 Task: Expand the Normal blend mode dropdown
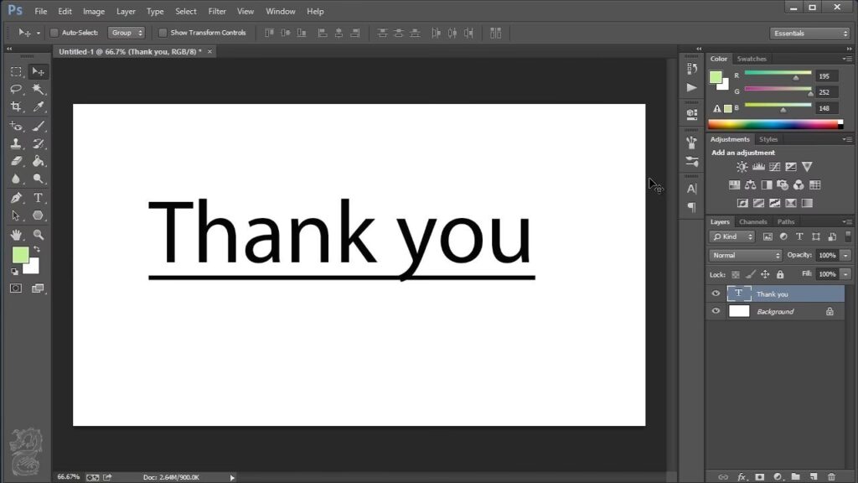click(x=745, y=255)
